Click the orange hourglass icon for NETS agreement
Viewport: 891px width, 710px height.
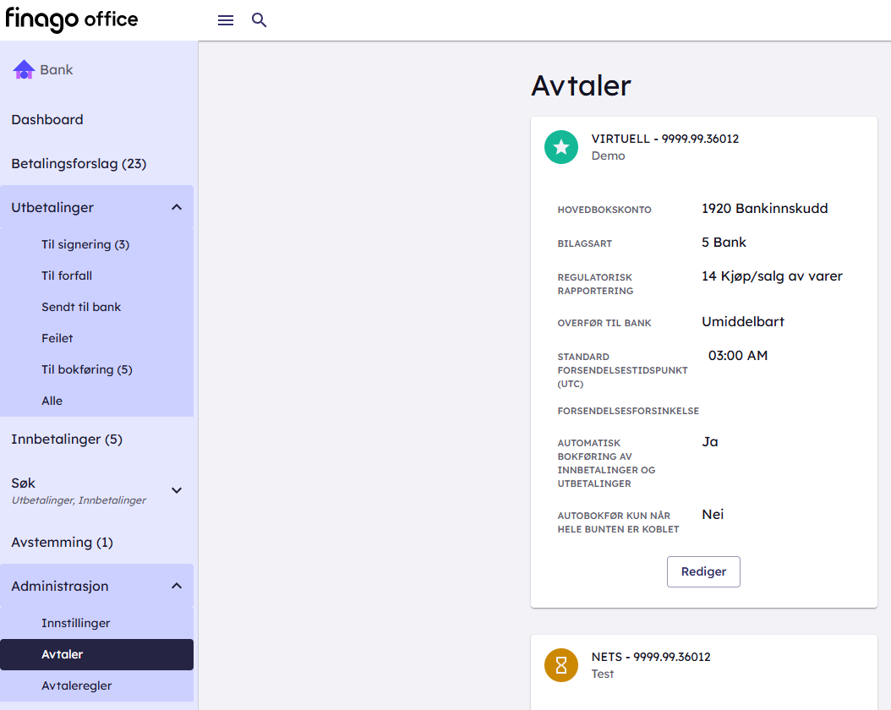click(x=561, y=665)
